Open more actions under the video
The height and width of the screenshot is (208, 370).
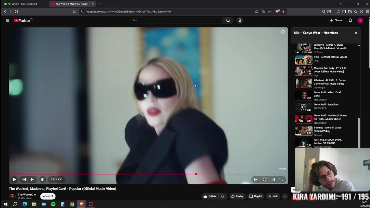285,196
